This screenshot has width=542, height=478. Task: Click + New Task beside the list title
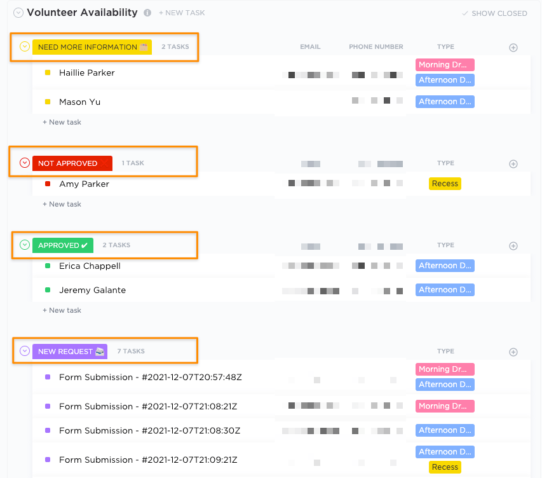(x=182, y=13)
